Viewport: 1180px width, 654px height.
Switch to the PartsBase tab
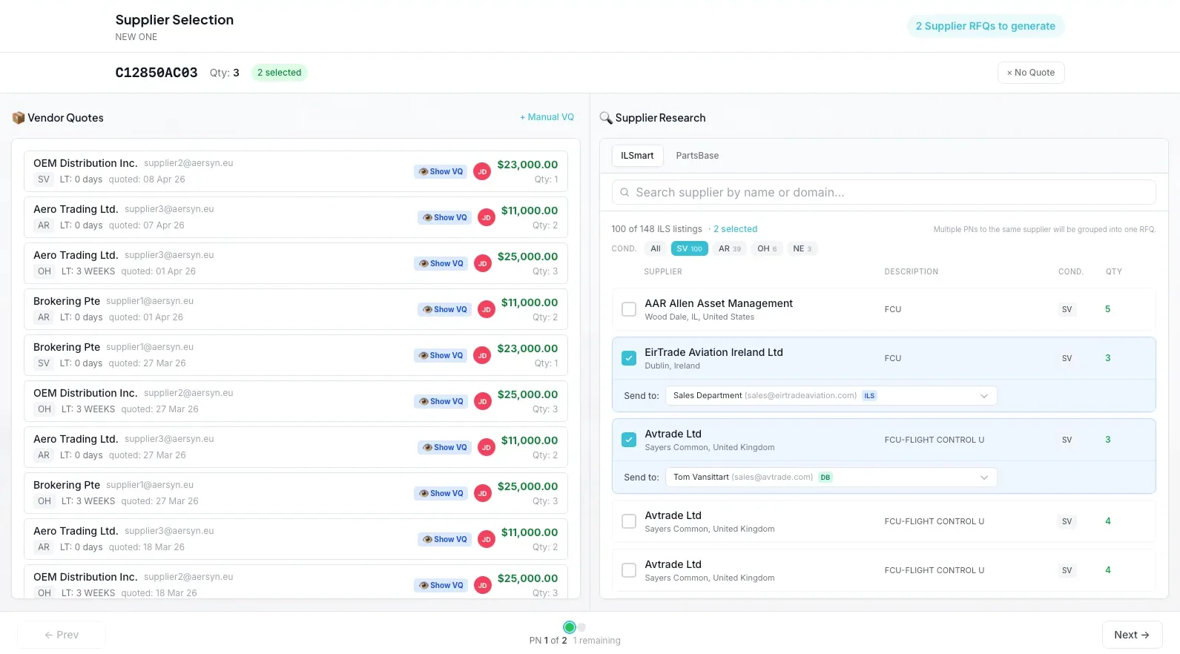coord(697,156)
